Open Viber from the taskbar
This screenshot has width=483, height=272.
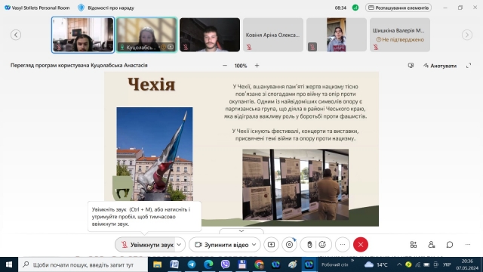point(225,264)
